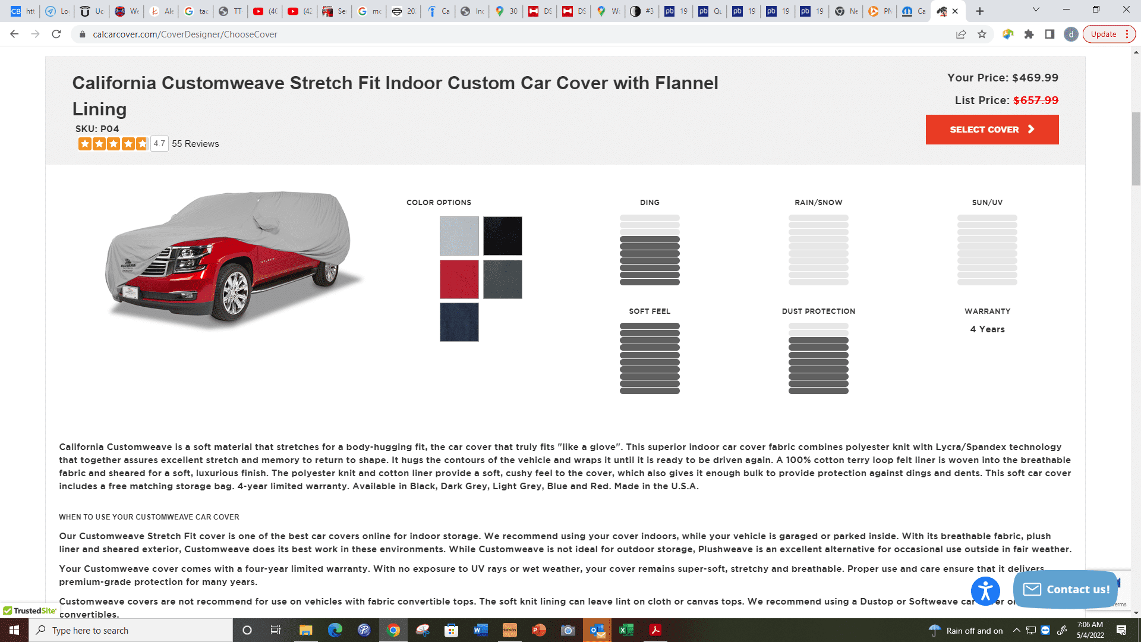Open a new browser tab
1141x642 pixels.
[x=980, y=11]
